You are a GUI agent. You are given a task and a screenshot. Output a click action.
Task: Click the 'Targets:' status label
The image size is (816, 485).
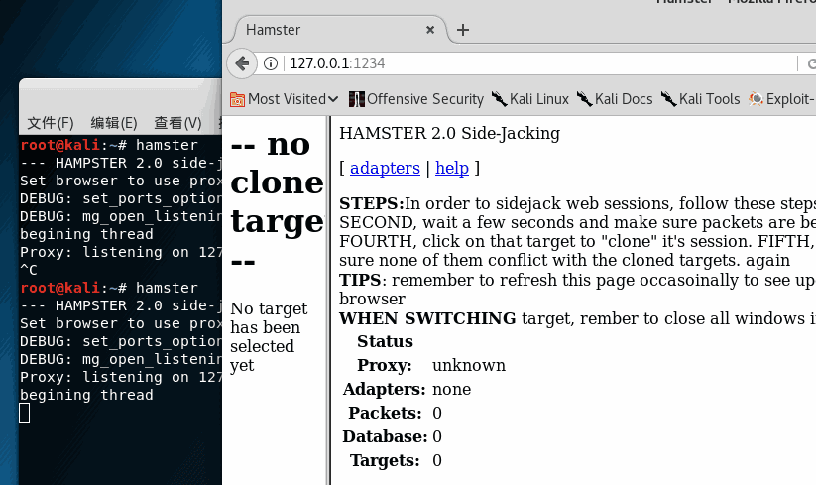click(x=385, y=460)
